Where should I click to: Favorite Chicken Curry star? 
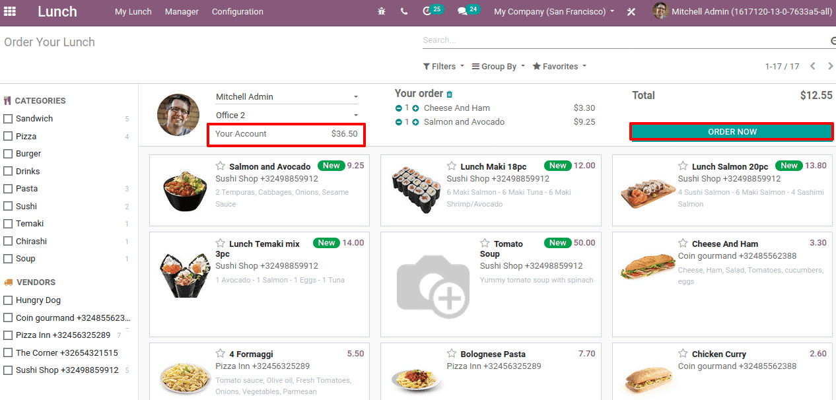pyautogui.click(x=683, y=353)
